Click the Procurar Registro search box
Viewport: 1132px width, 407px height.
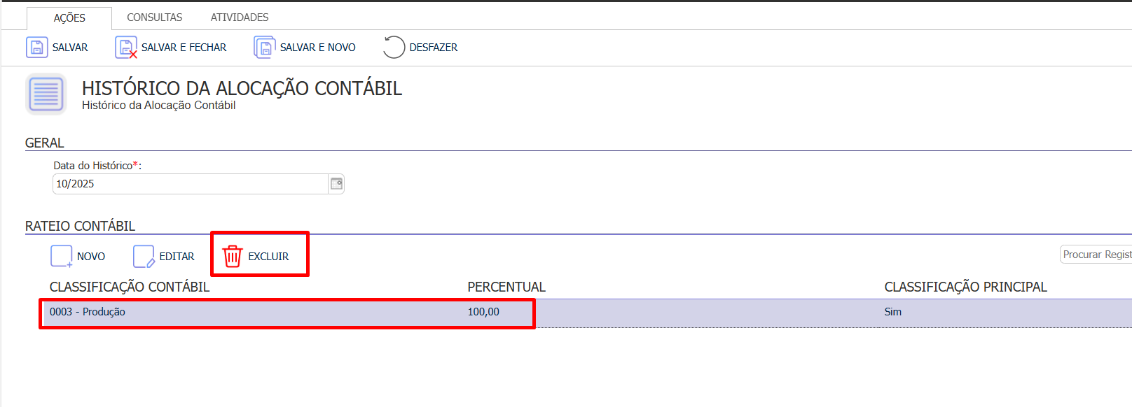[x=1096, y=255]
